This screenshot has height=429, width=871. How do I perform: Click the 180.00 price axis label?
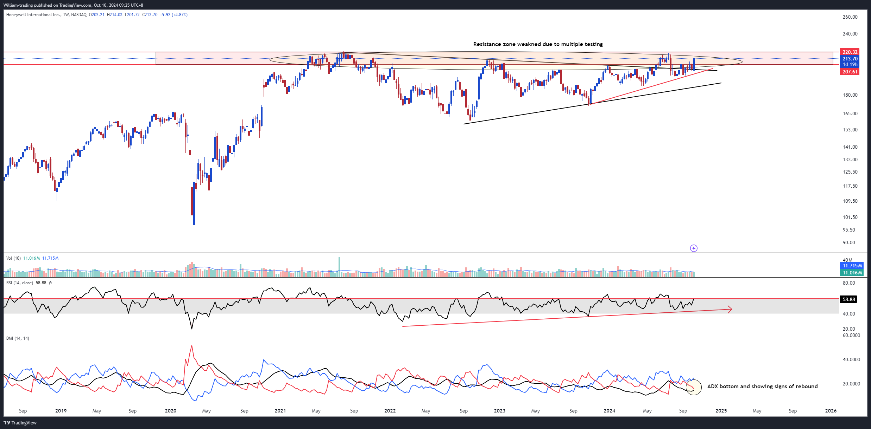[x=850, y=95]
